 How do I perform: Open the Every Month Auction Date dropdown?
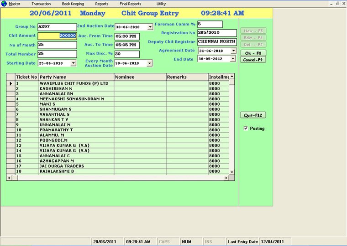point(151,63)
